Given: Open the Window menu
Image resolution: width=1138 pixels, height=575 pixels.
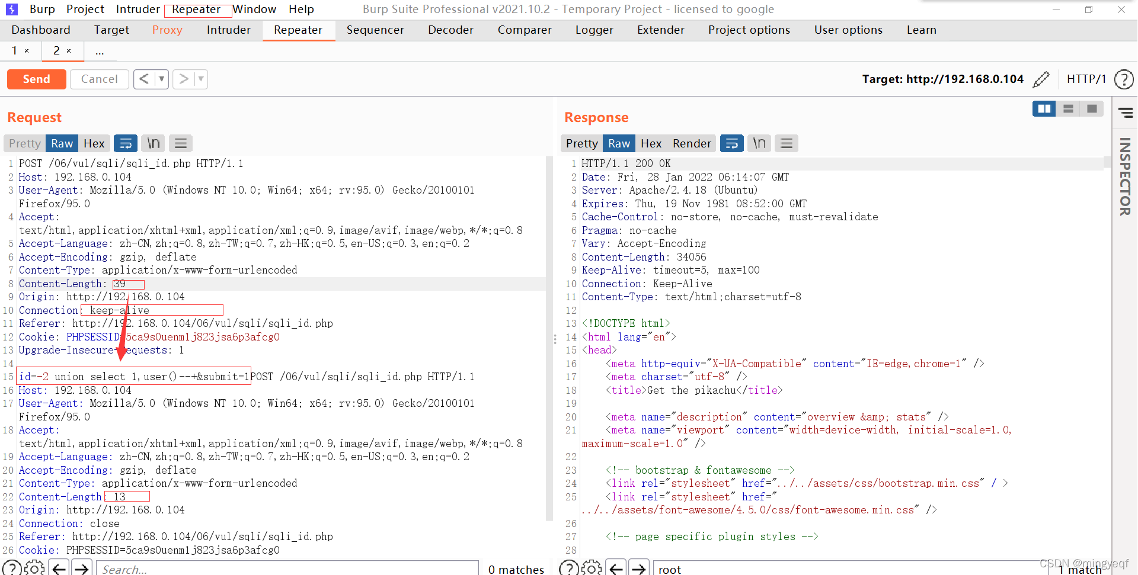Looking at the screenshot, I should (254, 9).
